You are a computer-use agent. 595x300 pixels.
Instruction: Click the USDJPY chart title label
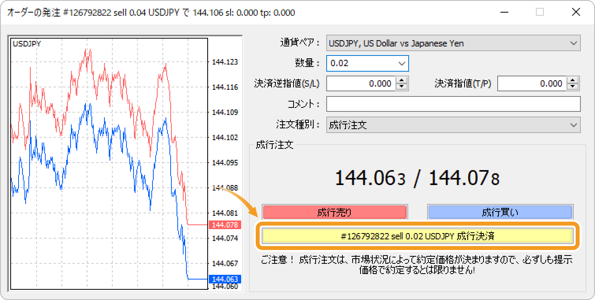pyautogui.click(x=27, y=44)
